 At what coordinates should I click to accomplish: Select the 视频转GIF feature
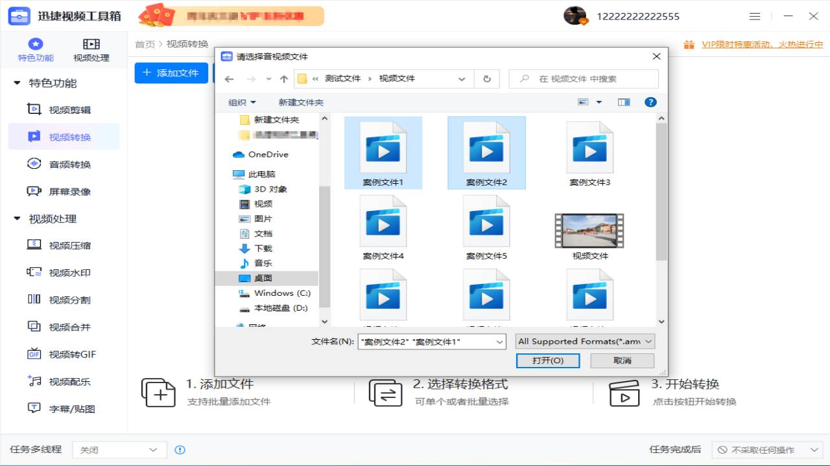tap(63, 354)
